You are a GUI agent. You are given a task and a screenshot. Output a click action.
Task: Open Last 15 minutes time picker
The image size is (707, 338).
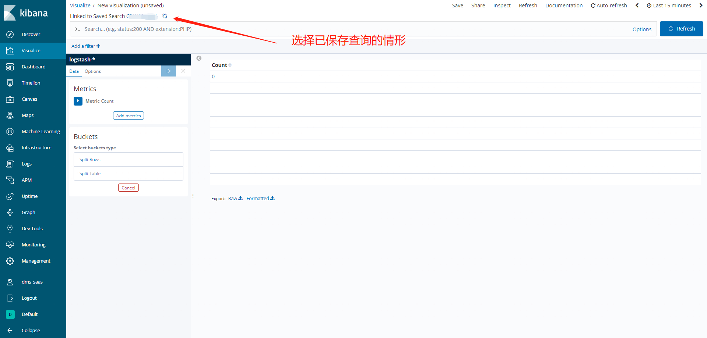(669, 6)
